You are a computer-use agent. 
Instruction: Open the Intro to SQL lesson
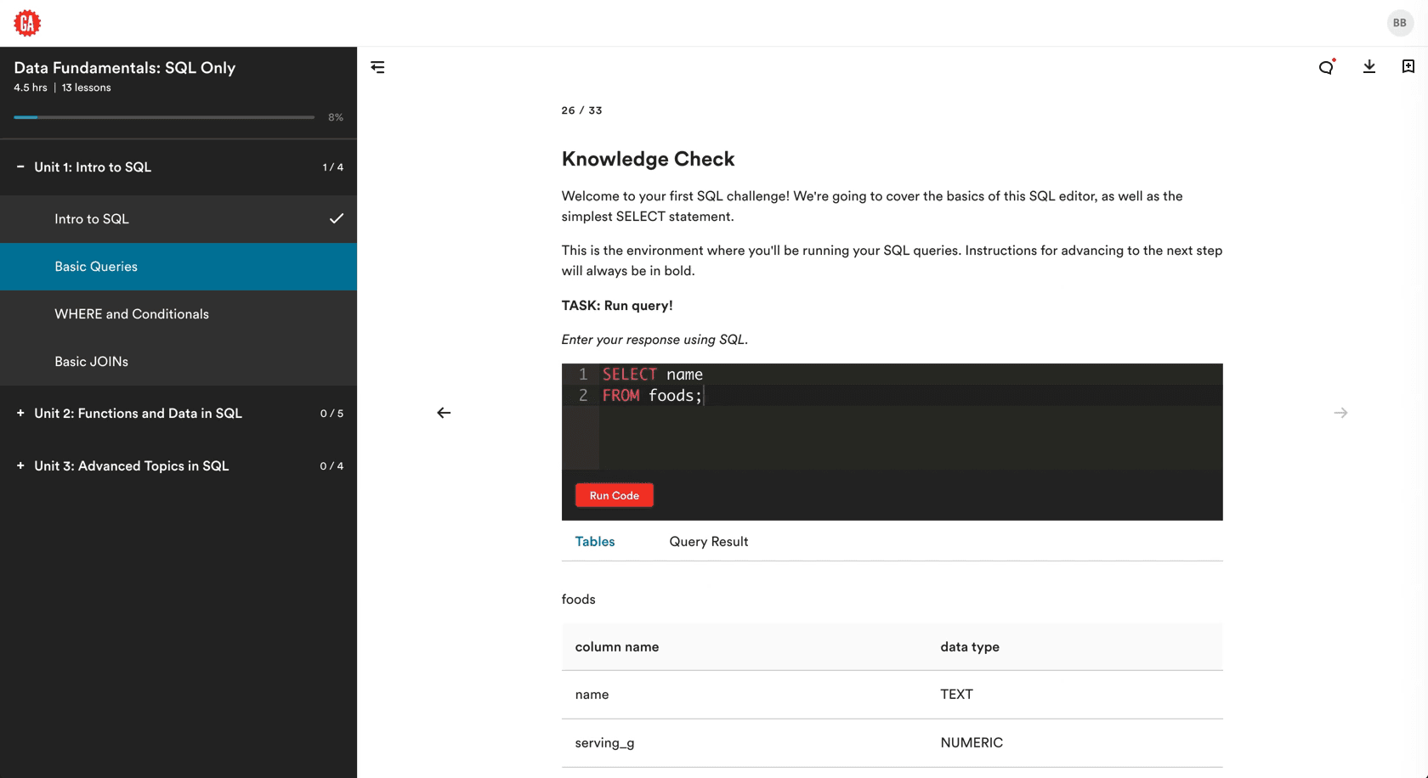pyautogui.click(x=178, y=219)
